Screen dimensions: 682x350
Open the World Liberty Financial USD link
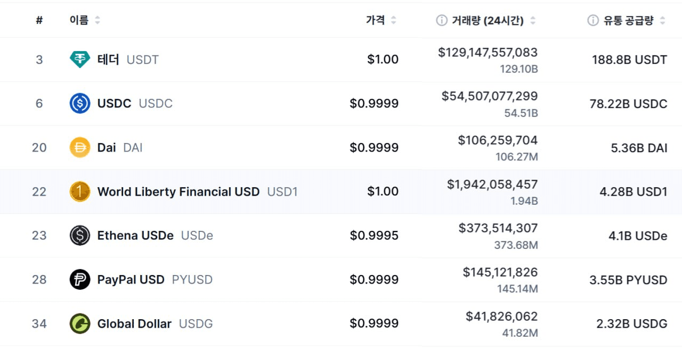click(178, 191)
